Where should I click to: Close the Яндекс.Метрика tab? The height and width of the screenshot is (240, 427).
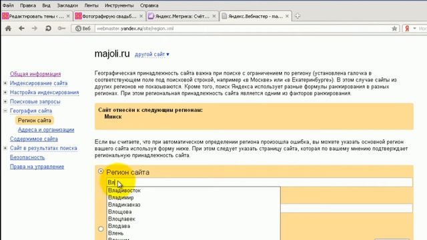[214, 16]
